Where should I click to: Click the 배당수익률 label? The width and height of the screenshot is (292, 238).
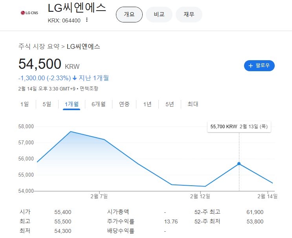(x=121, y=231)
